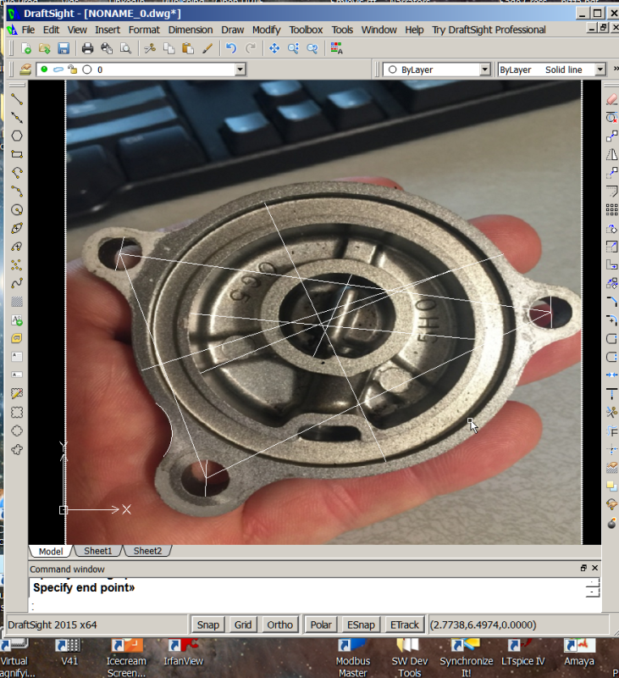Expand the layer selection dropdown
619x678 pixels.
(240, 69)
